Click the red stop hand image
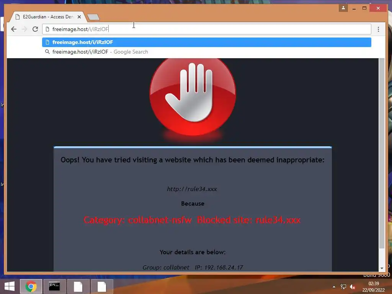This screenshot has height=294, width=392. click(193, 97)
